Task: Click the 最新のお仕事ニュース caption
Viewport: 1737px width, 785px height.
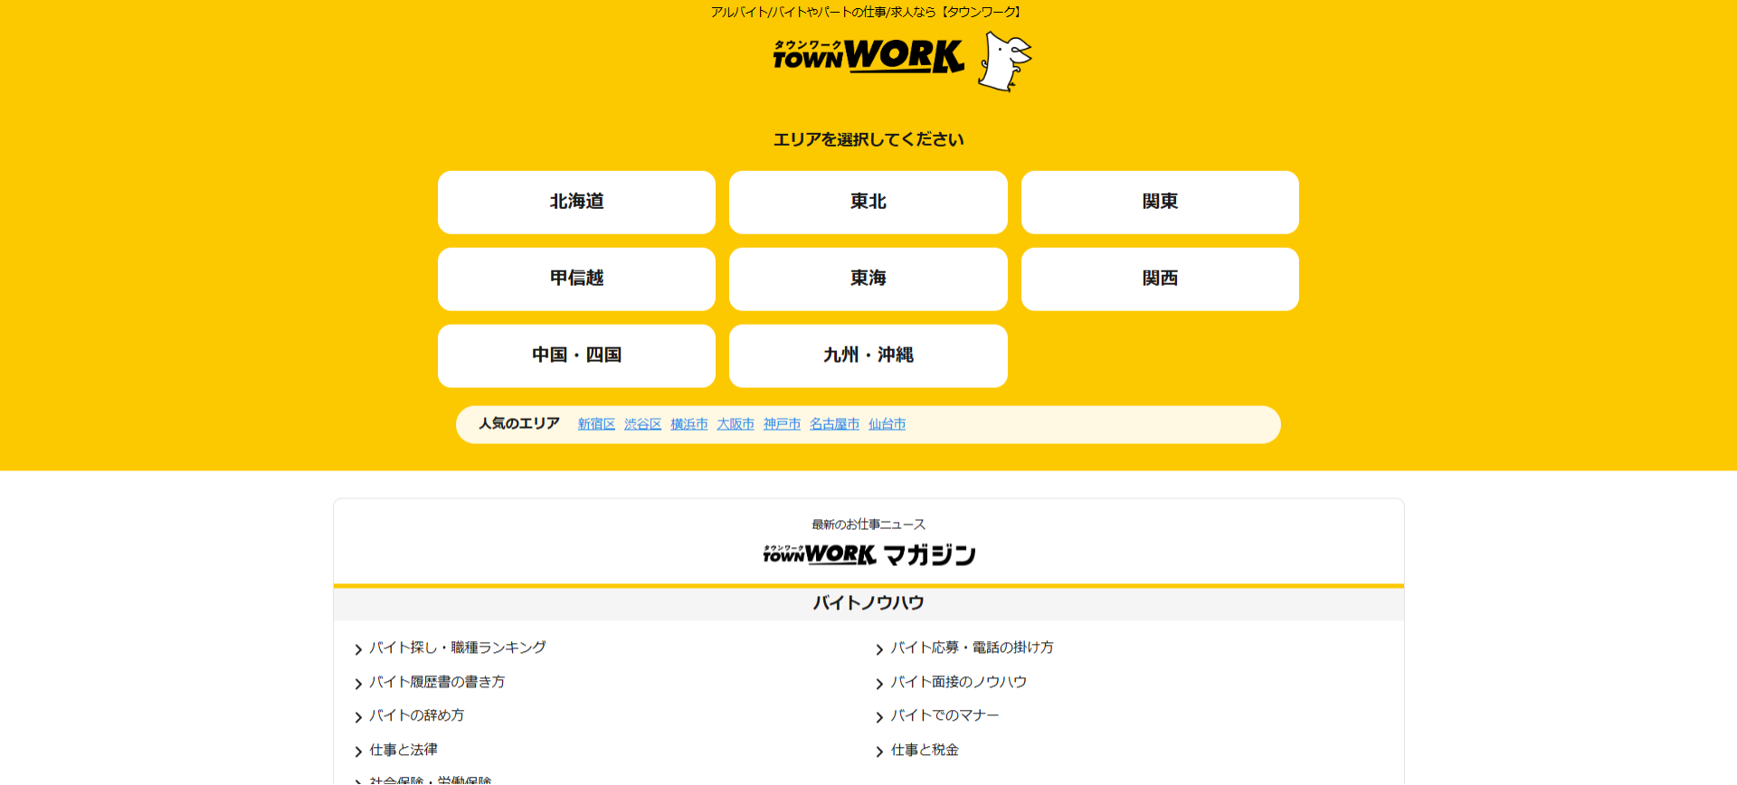Action: (x=868, y=525)
